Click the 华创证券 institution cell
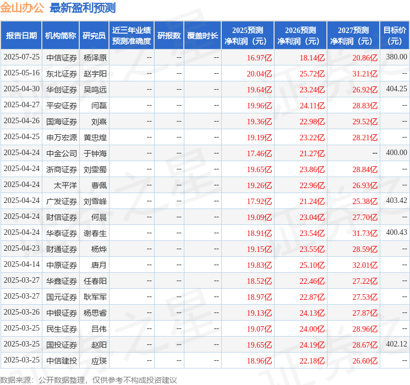 click(62, 90)
